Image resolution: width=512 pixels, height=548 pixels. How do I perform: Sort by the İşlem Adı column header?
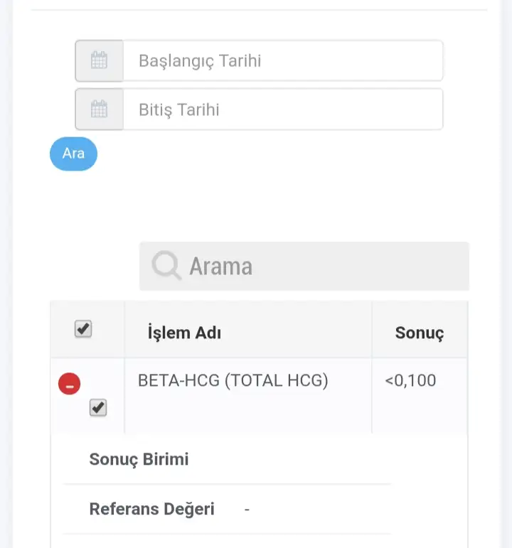[184, 332]
